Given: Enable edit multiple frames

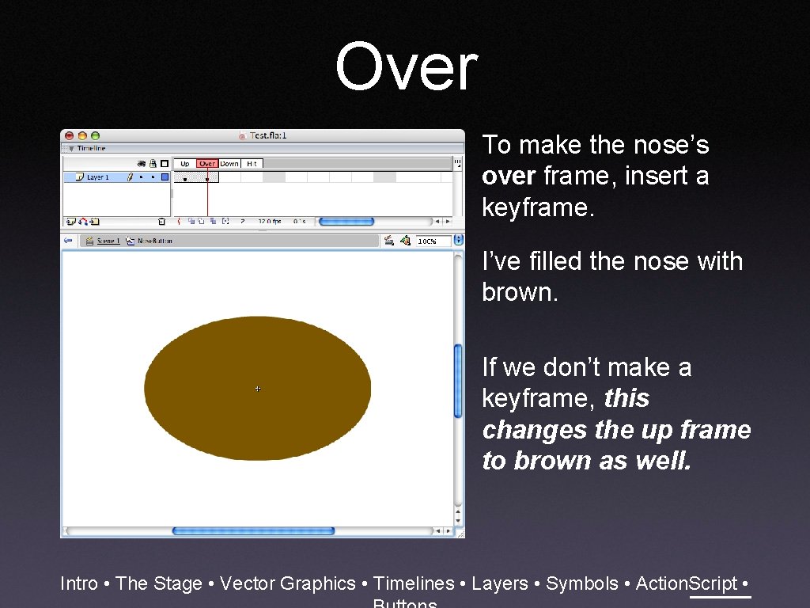Looking at the screenshot, I should pos(213,222).
